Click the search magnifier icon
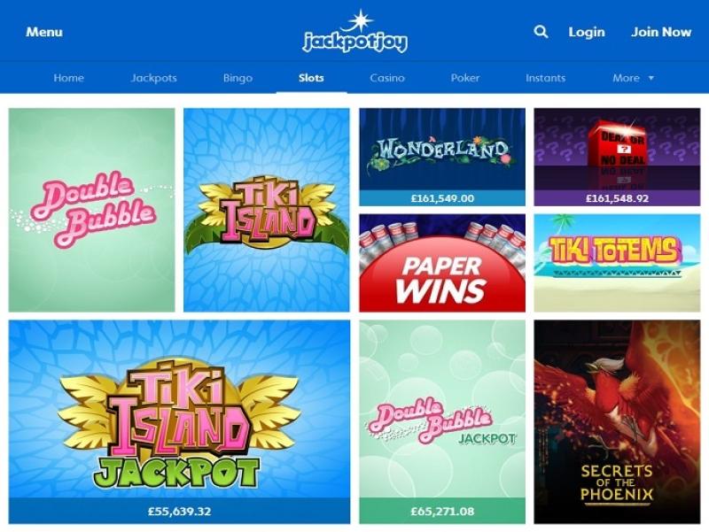The image size is (709, 532). click(x=541, y=32)
